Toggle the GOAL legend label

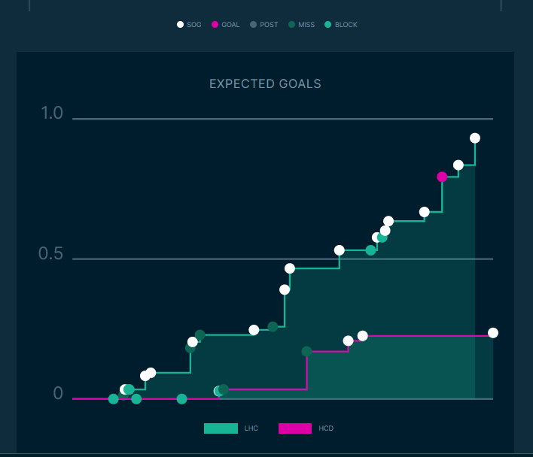230,25
